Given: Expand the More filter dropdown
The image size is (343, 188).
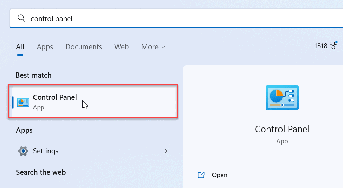Looking at the screenshot, I should (x=153, y=47).
